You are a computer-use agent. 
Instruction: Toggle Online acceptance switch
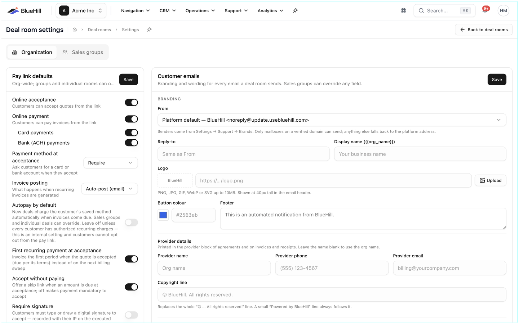point(131,103)
